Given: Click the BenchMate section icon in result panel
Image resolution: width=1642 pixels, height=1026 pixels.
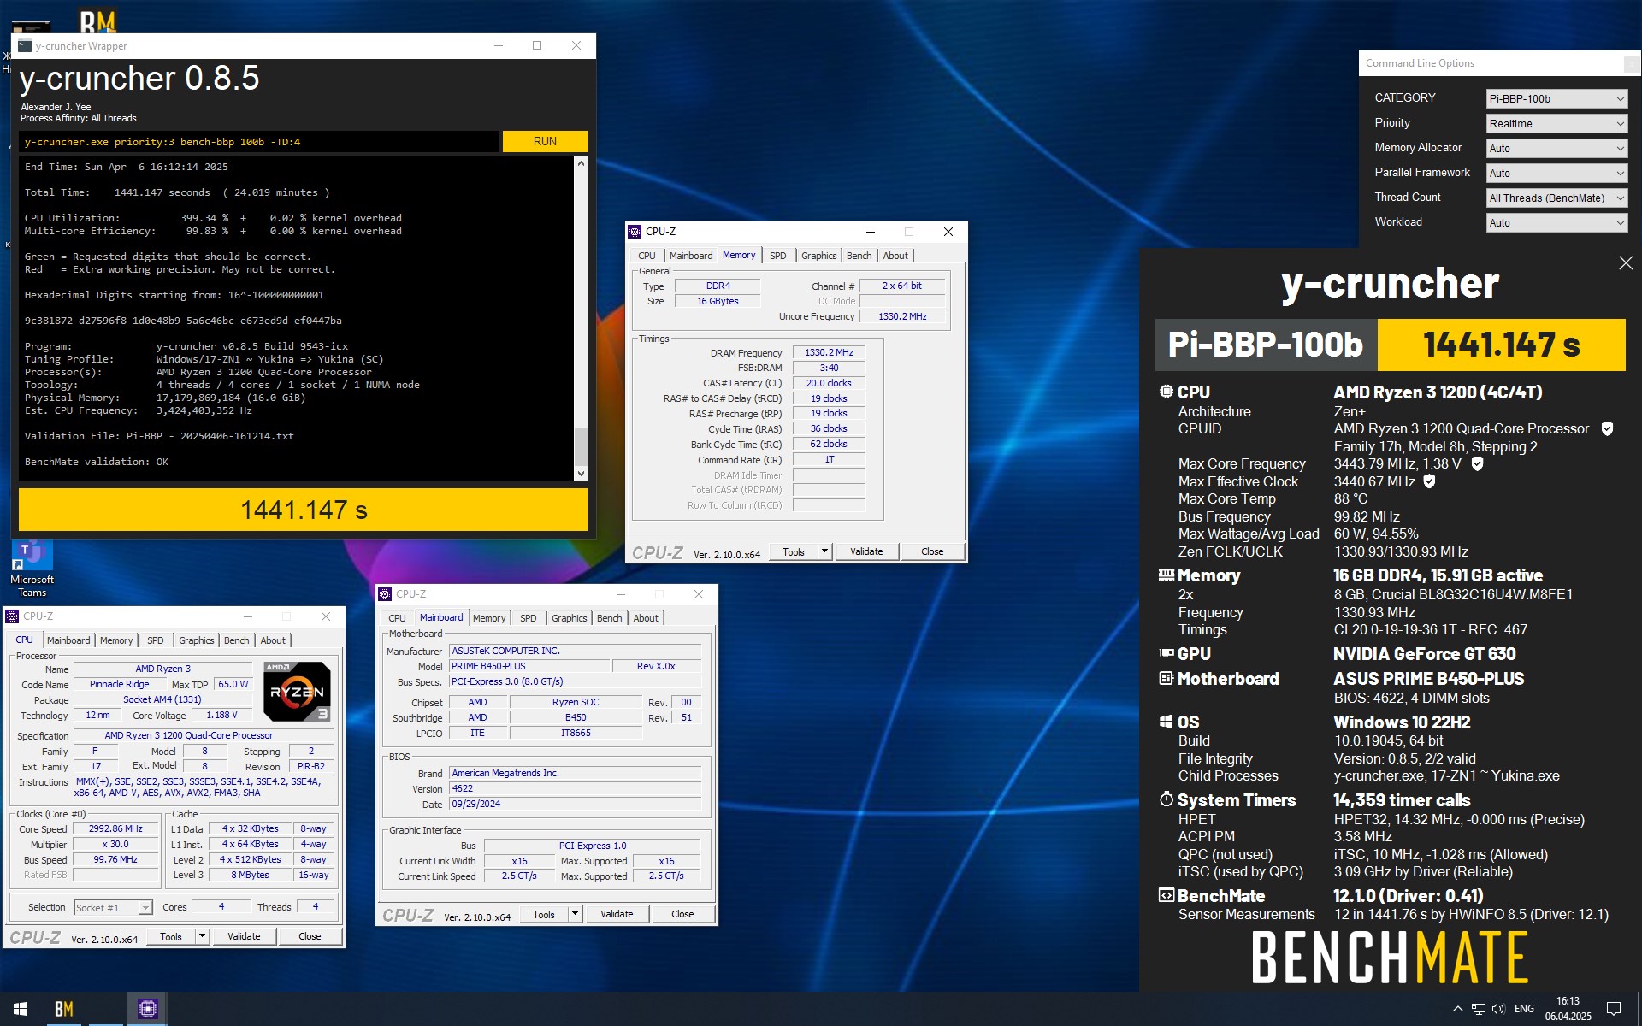Looking at the screenshot, I should click(1166, 895).
